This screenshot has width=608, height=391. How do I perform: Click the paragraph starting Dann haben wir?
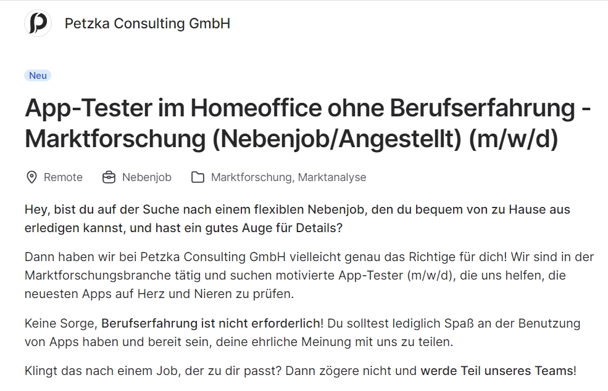pyautogui.click(x=309, y=275)
